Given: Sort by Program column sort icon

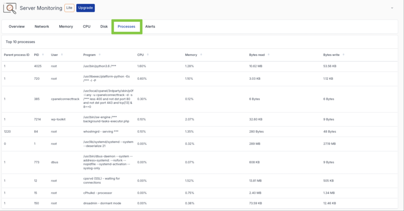Looking at the screenshot, I should [99, 55].
